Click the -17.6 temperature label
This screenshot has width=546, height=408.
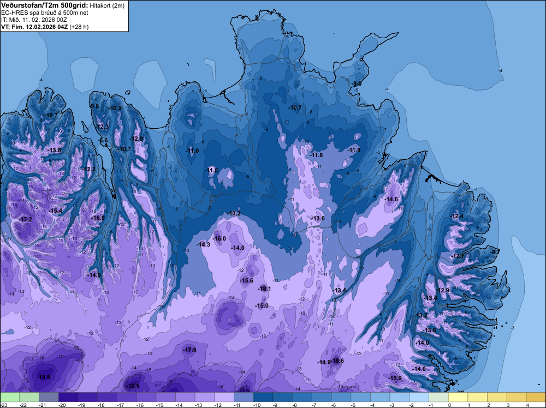coord(189,350)
